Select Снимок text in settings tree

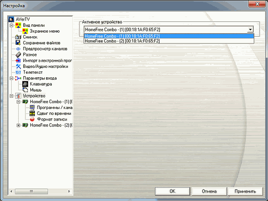point(30,37)
